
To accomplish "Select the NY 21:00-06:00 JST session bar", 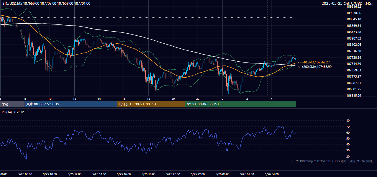I will coord(240,104).
